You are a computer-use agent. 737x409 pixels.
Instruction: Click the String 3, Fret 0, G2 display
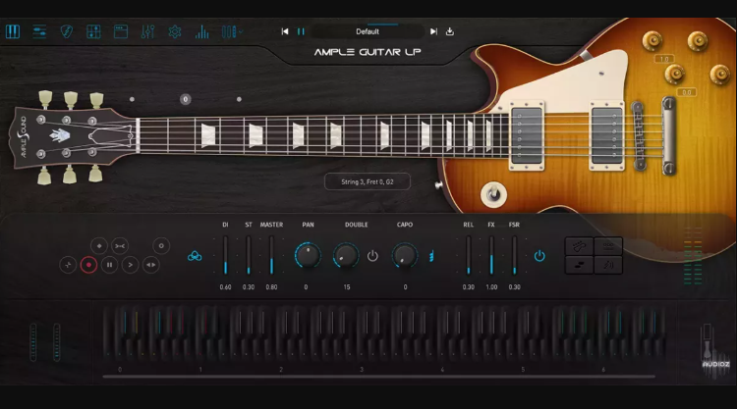[368, 181]
